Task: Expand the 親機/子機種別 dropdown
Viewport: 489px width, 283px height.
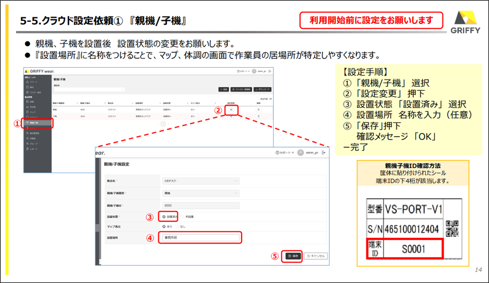Action: [200, 193]
